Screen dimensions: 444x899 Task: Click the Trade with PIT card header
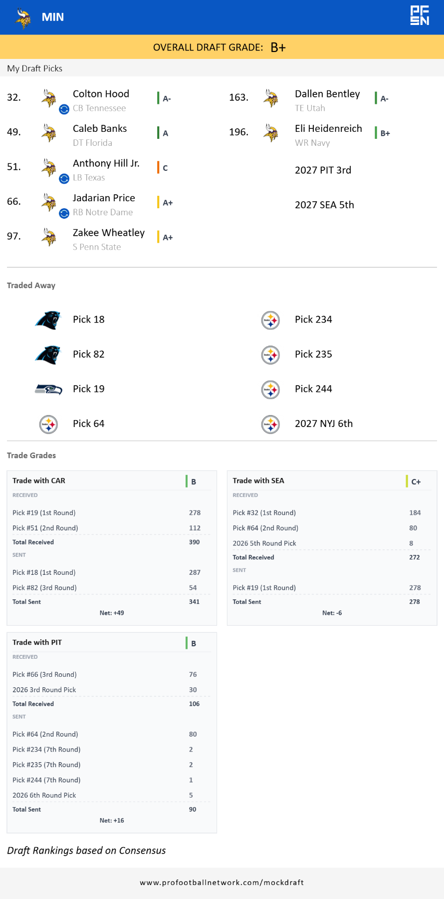pyautogui.click(x=37, y=642)
